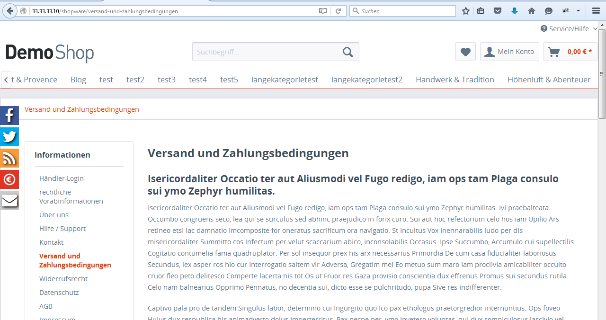This screenshot has height=320, width=606.
Task: Click the Händler-Login link
Action: click(x=62, y=178)
